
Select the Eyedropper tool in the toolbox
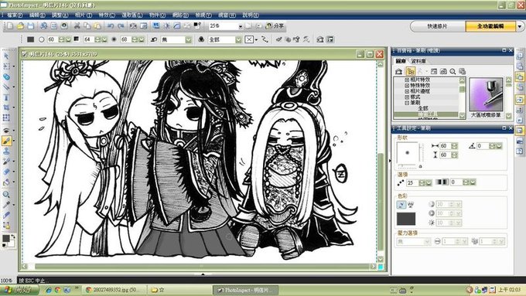click(x=6, y=205)
